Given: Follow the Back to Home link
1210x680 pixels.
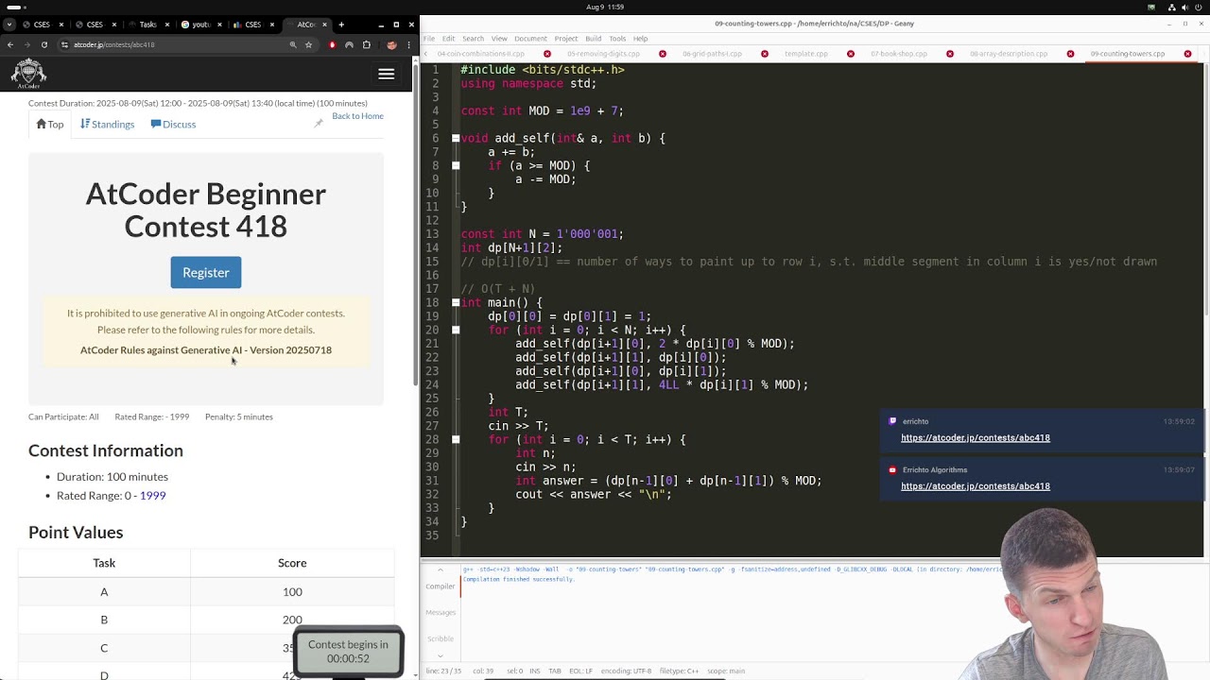Looking at the screenshot, I should pyautogui.click(x=357, y=115).
